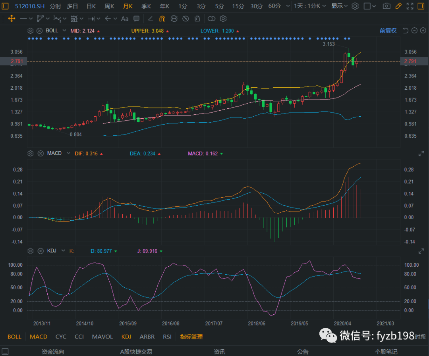Screen dimensions: 429x356
Task: Open BOLL indicator gear settings
Action: 30,31
